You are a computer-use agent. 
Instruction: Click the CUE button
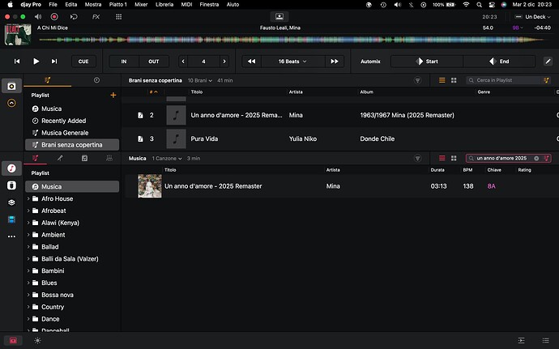point(83,61)
